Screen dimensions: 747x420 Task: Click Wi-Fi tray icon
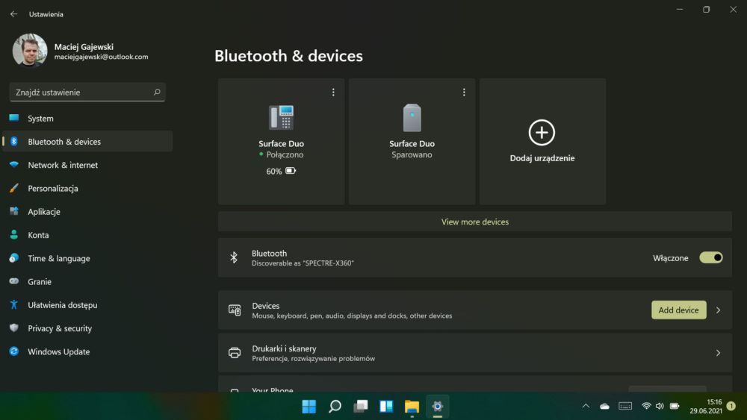point(646,407)
